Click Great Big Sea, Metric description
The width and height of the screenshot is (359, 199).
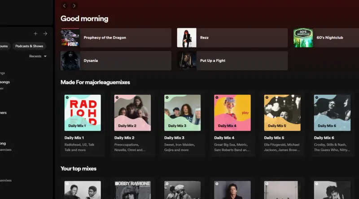coord(232,147)
